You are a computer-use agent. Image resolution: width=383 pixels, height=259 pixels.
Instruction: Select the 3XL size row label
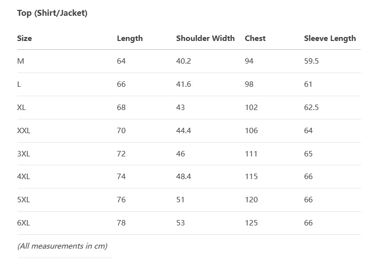click(x=23, y=154)
